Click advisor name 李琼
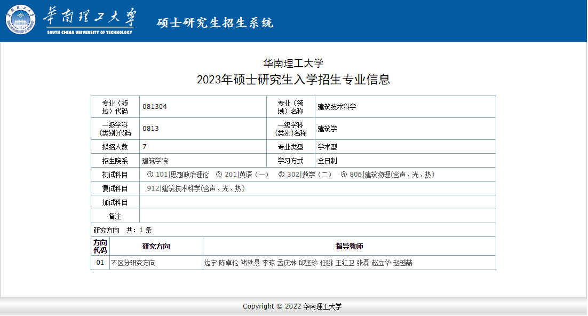588x316 pixels. tap(268, 263)
